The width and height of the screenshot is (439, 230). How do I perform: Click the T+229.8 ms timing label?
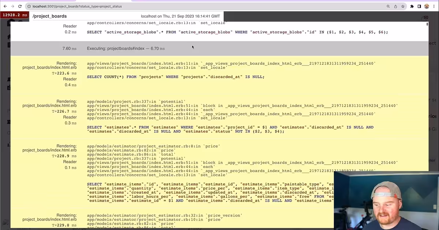click(x=64, y=225)
